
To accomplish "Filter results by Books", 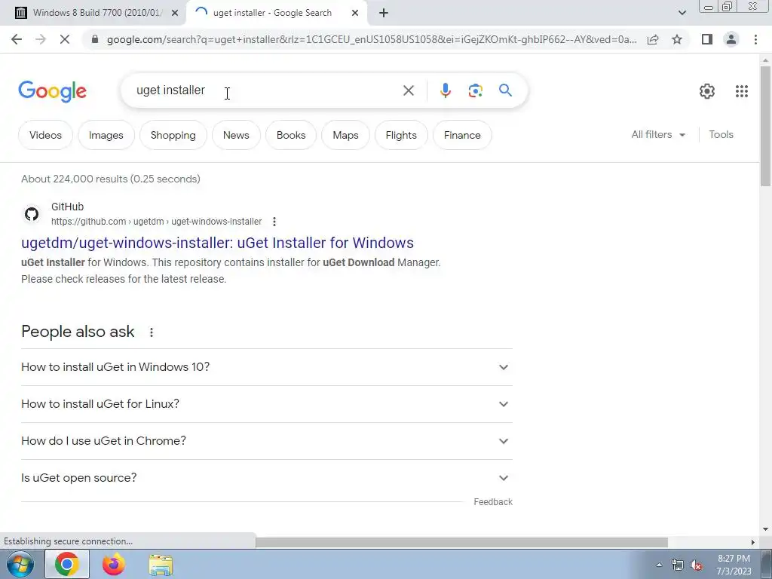I will (291, 135).
